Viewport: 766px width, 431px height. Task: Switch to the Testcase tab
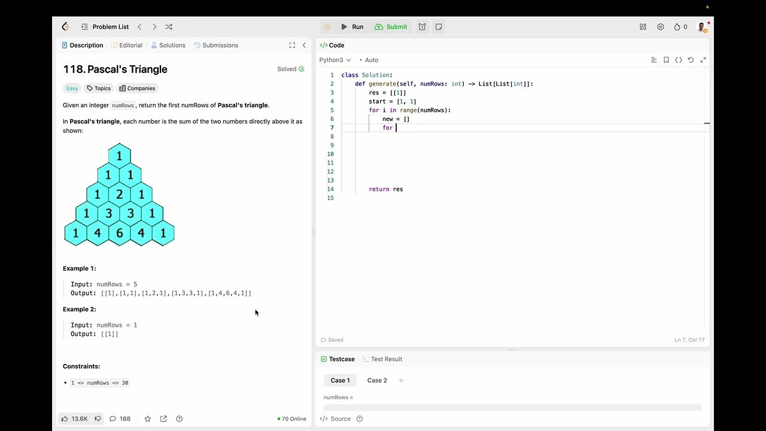coord(338,359)
